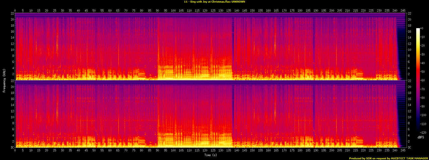
Task: Click the '245' tick on the bottom time axis
Action: coord(403,151)
